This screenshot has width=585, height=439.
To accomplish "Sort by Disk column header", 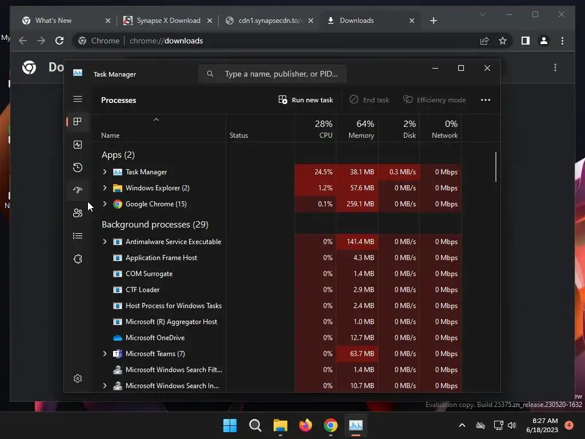I will [x=399, y=129].
